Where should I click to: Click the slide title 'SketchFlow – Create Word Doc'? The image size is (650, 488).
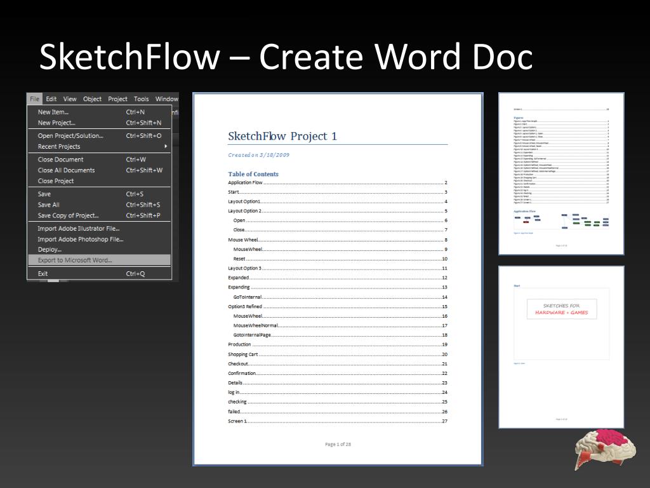[286, 57]
